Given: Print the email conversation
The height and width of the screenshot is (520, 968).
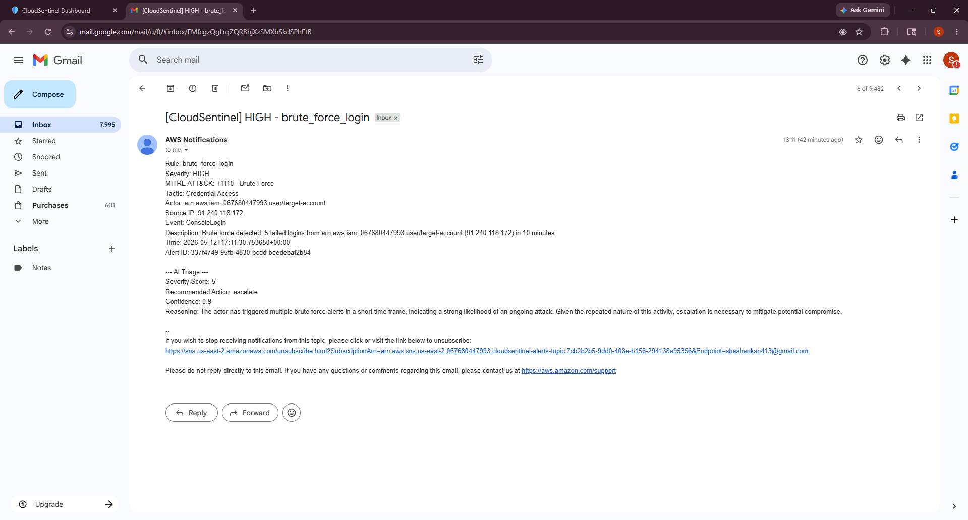Looking at the screenshot, I should coord(901,118).
